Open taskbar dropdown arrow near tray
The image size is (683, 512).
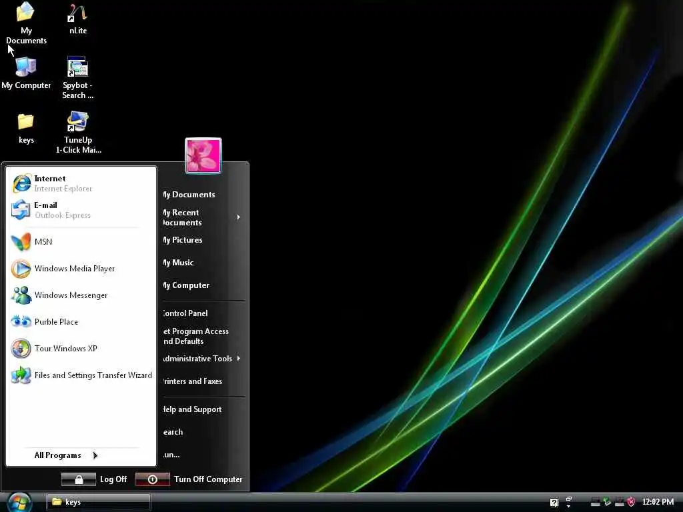(x=568, y=507)
